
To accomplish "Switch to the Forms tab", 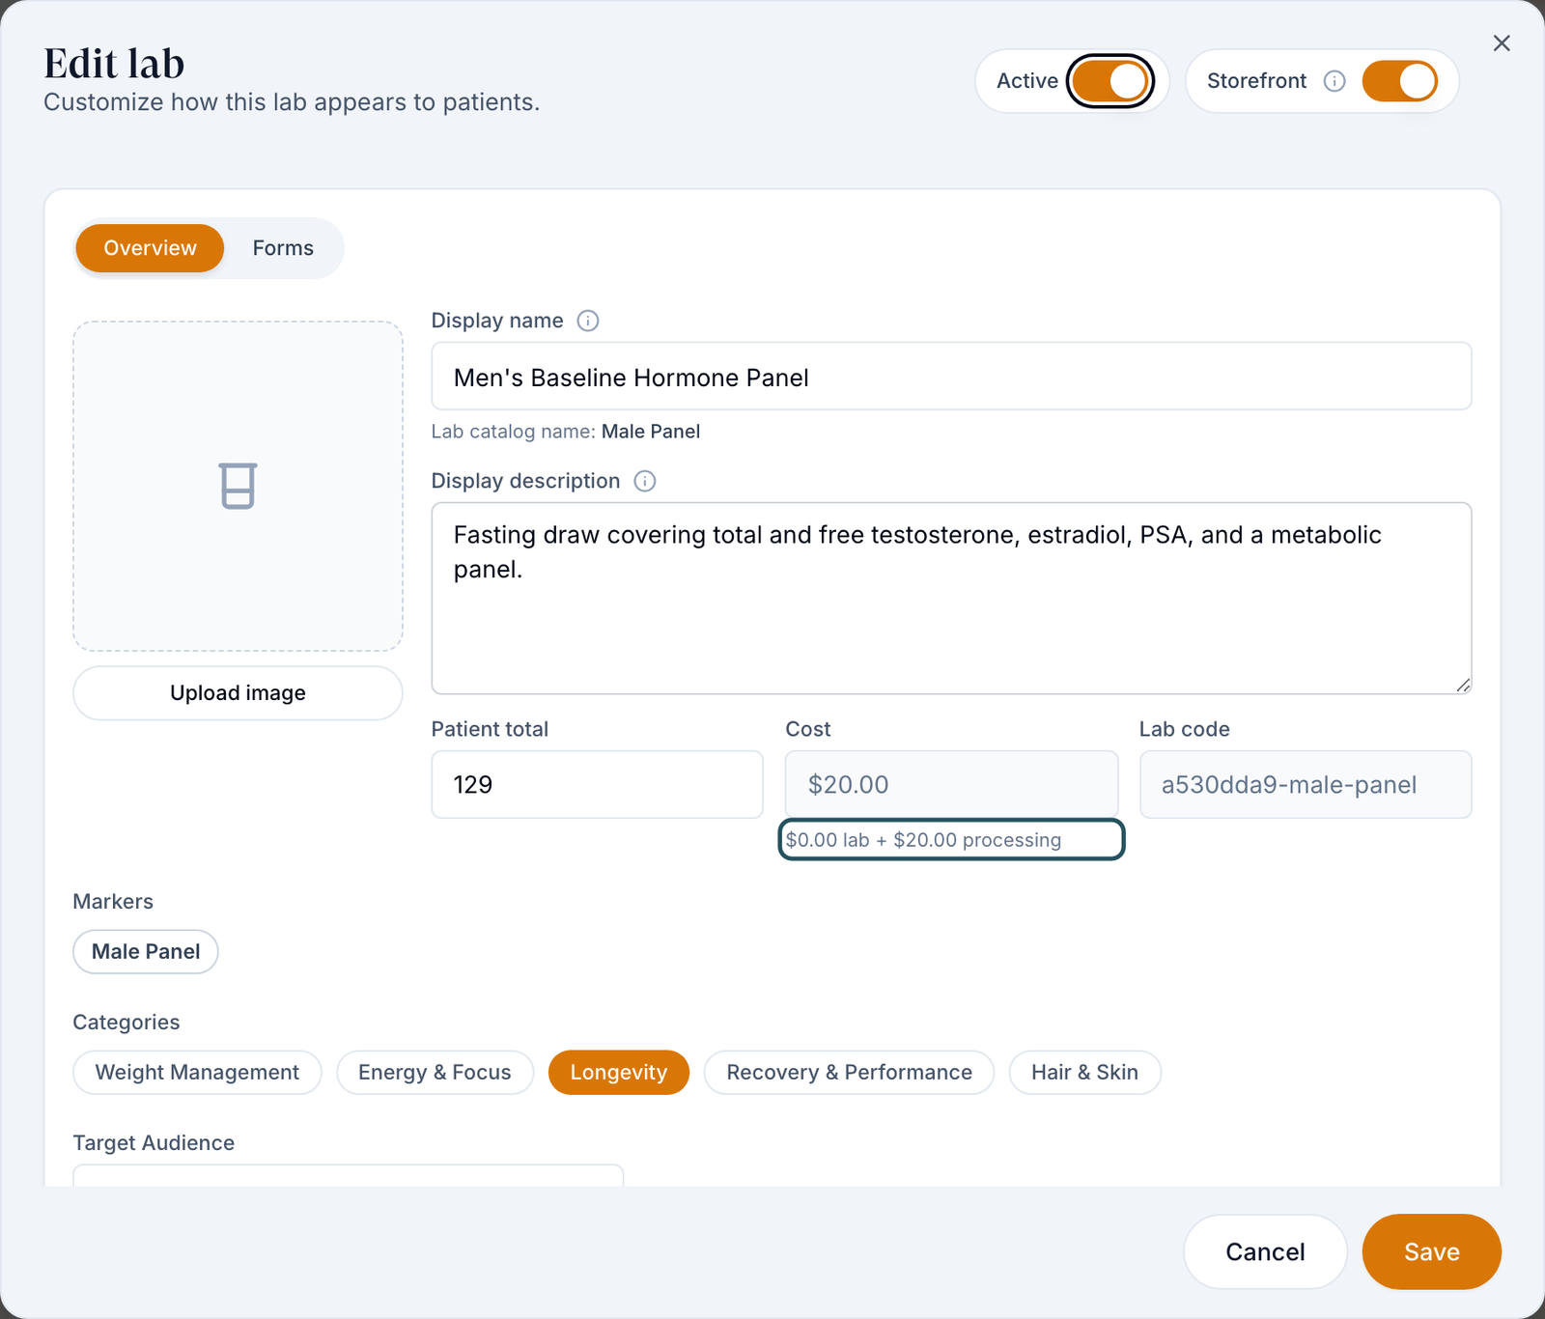I will pos(283,248).
